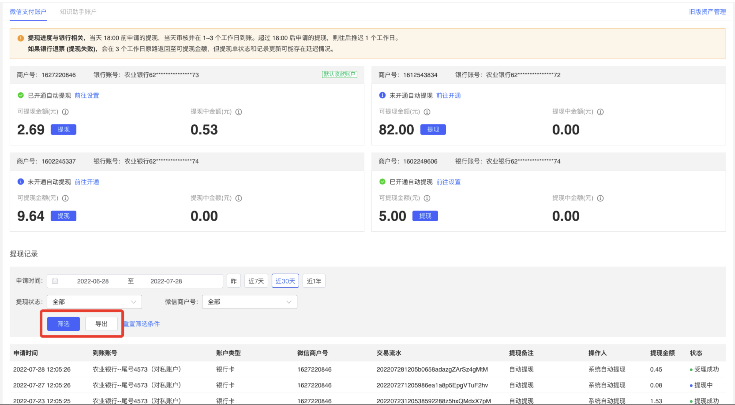Select the 近1年 quick date range

[314, 281]
